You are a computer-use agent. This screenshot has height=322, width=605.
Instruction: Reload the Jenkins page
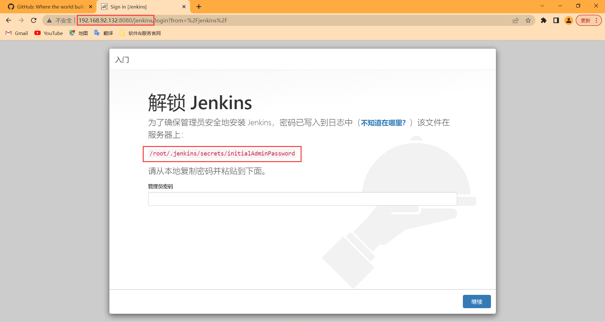coord(34,20)
